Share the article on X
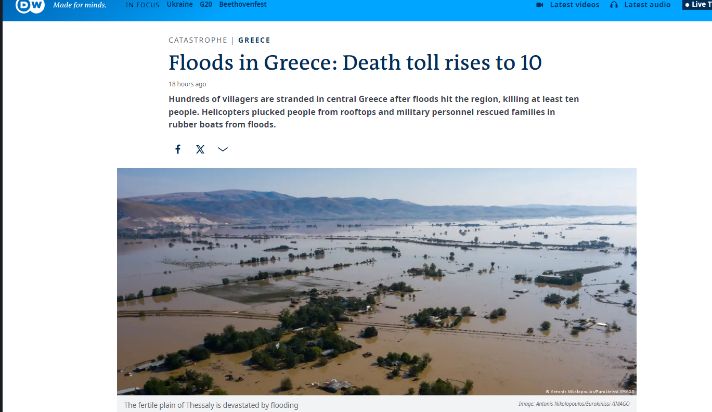Viewport: 712px width, 412px height. click(200, 149)
